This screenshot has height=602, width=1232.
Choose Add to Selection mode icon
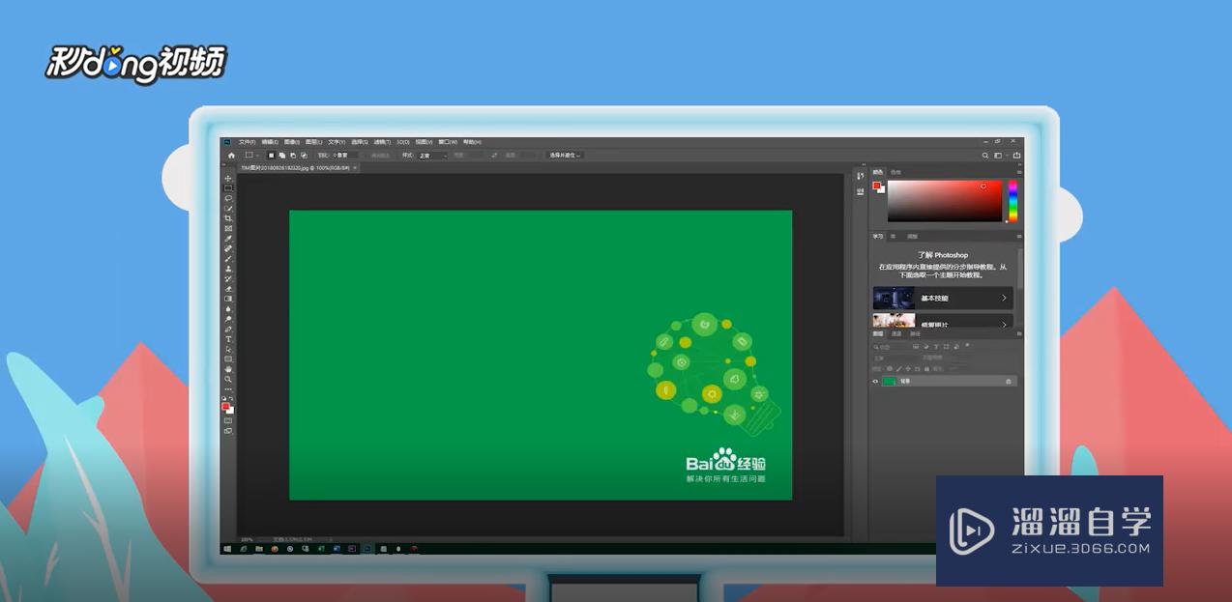(282, 155)
